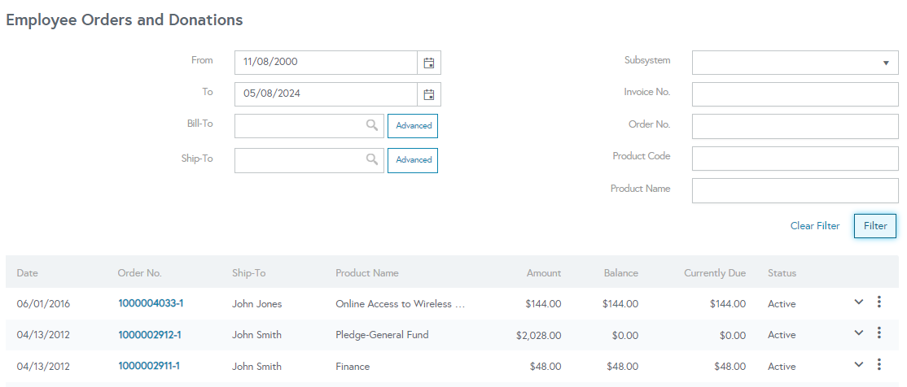Click the Employee Orders and Donations heading

coord(125,20)
